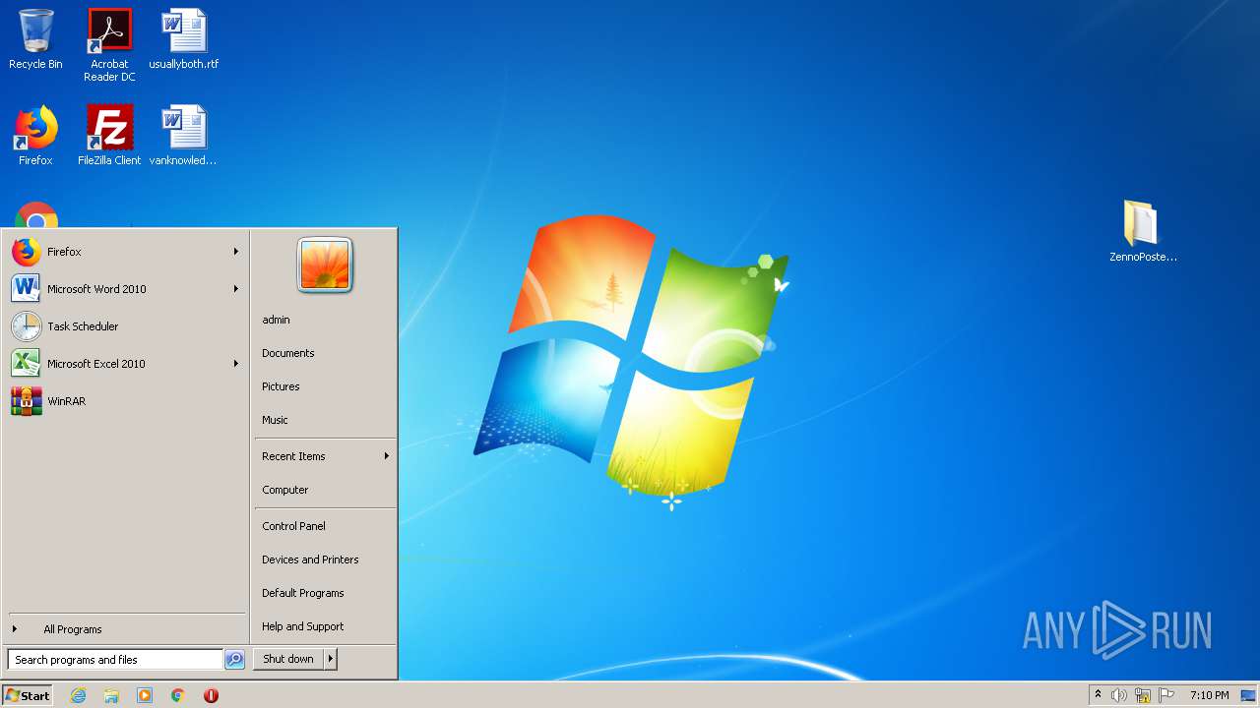Open Music from Start menu
This screenshot has height=708, width=1260.
(325, 420)
